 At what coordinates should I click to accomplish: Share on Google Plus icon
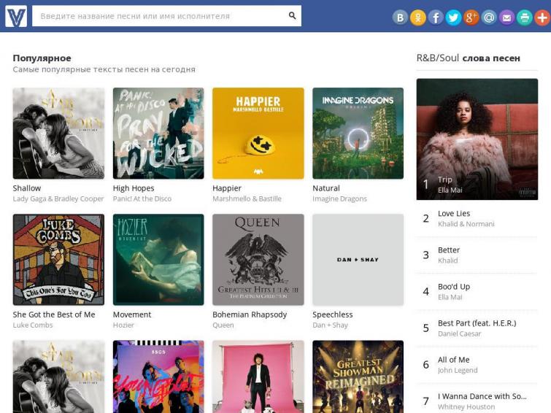coord(471,18)
